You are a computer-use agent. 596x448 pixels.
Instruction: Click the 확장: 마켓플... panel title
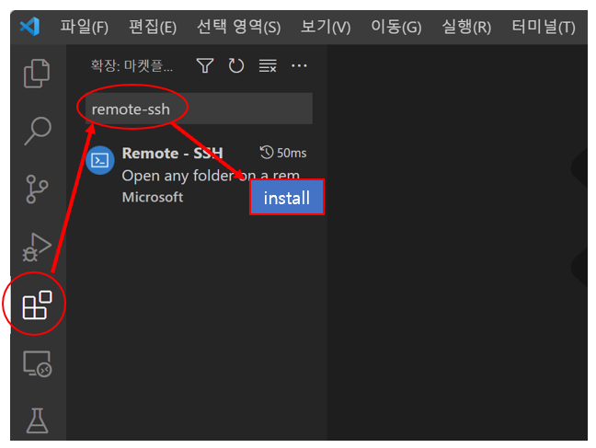(132, 66)
